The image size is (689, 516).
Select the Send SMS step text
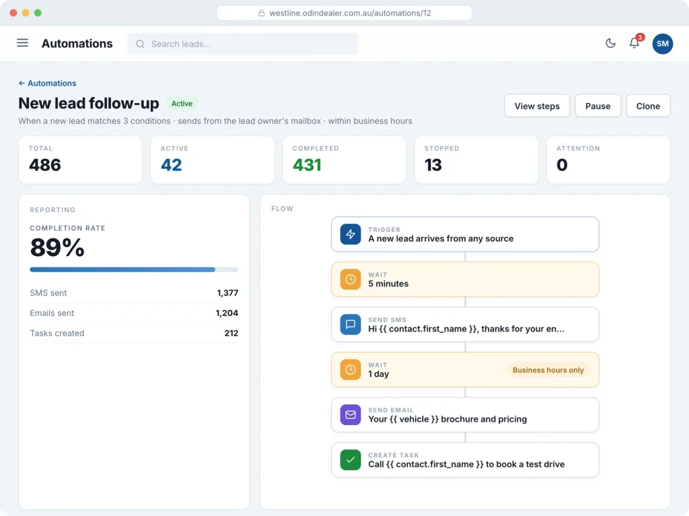click(466, 329)
